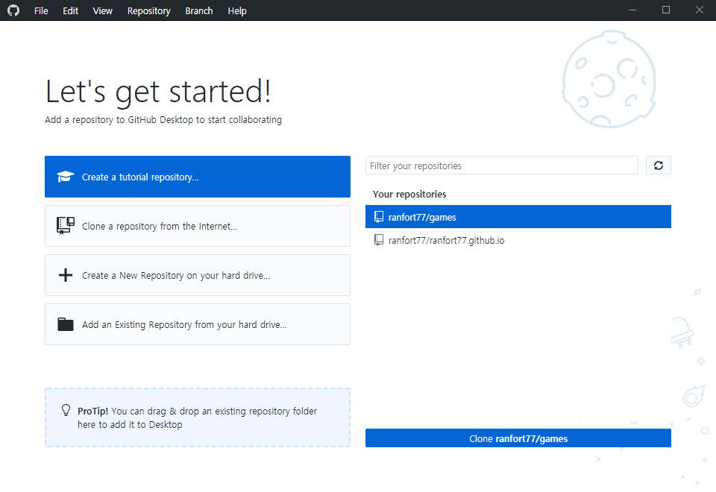
Task: Open the Repository menu
Action: click(148, 10)
